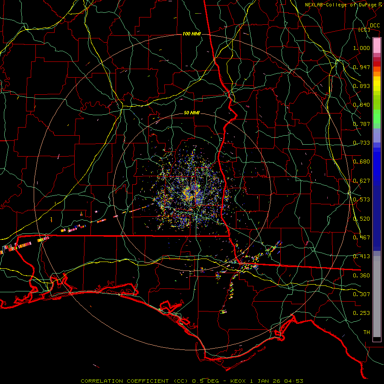Click the 0.573 legend value
The height and width of the screenshot is (384, 384).
(x=361, y=200)
